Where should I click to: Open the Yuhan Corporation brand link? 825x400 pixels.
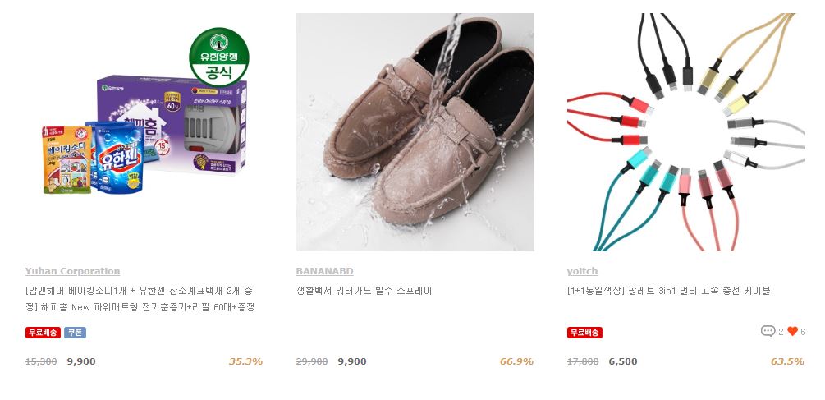(x=72, y=272)
